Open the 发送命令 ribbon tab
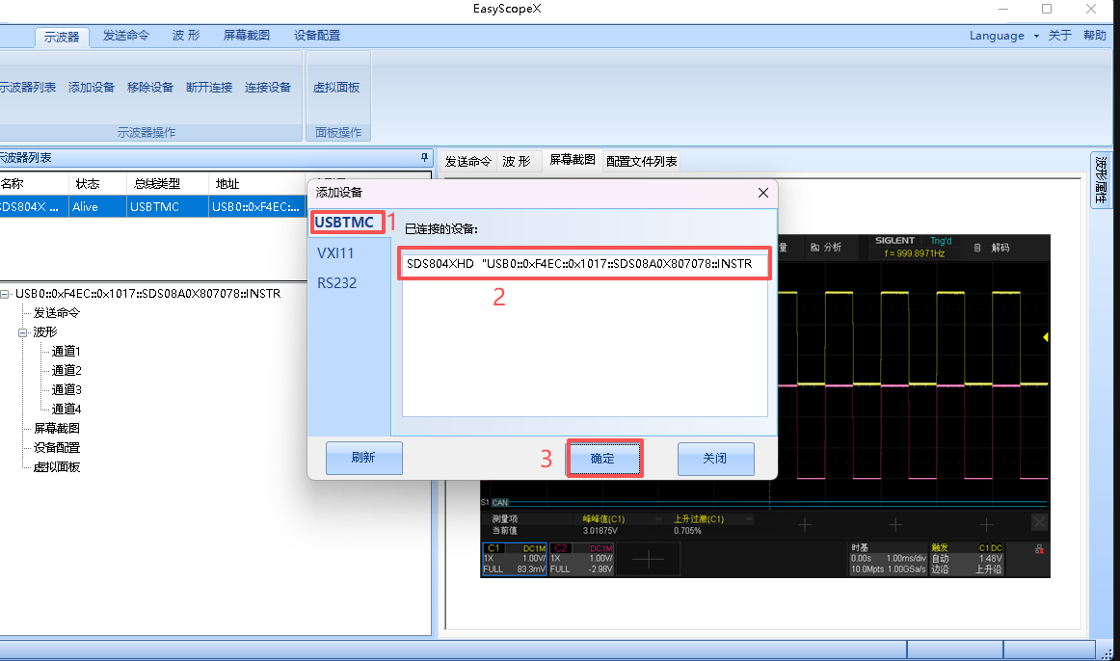Image resolution: width=1120 pixels, height=661 pixels. (x=125, y=35)
